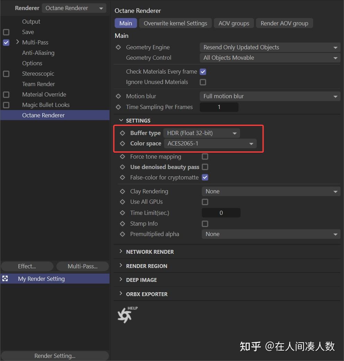344x361 pixels.
Task: Switch to the Overwrite kernel Settings tab
Action: coord(175,23)
